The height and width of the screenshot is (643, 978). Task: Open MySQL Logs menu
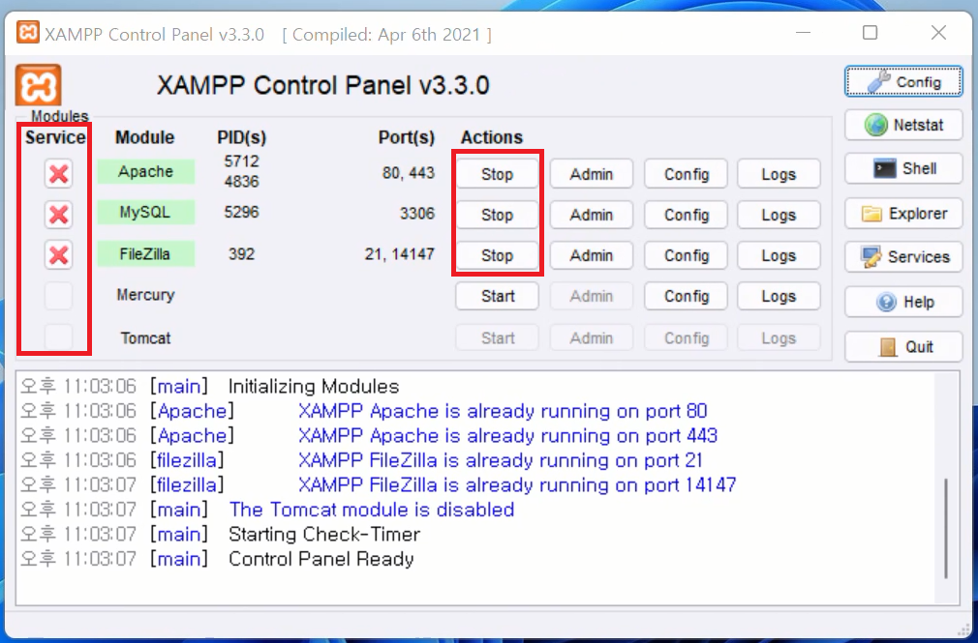[x=779, y=215]
